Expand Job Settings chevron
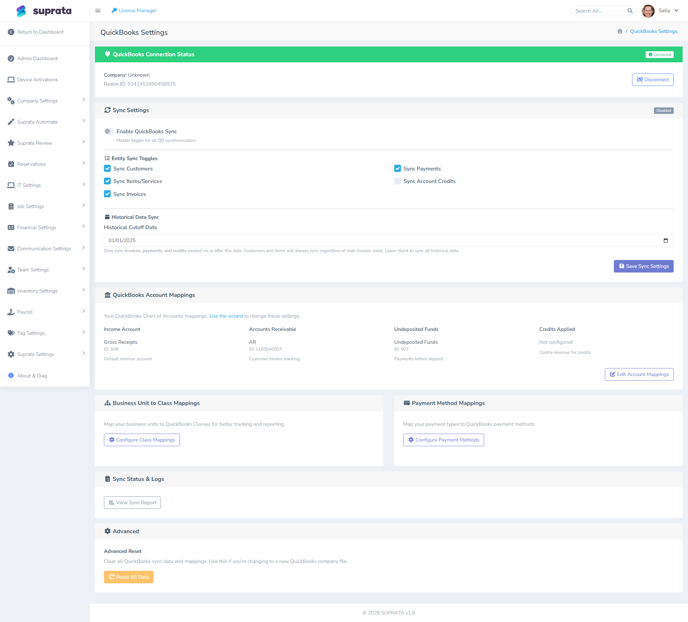The image size is (688, 622). [x=83, y=206]
